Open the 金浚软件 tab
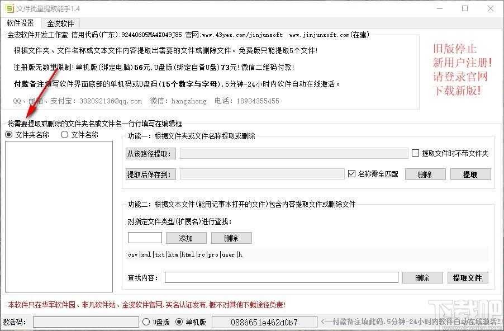This screenshot has height=331, width=504. coord(60,23)
